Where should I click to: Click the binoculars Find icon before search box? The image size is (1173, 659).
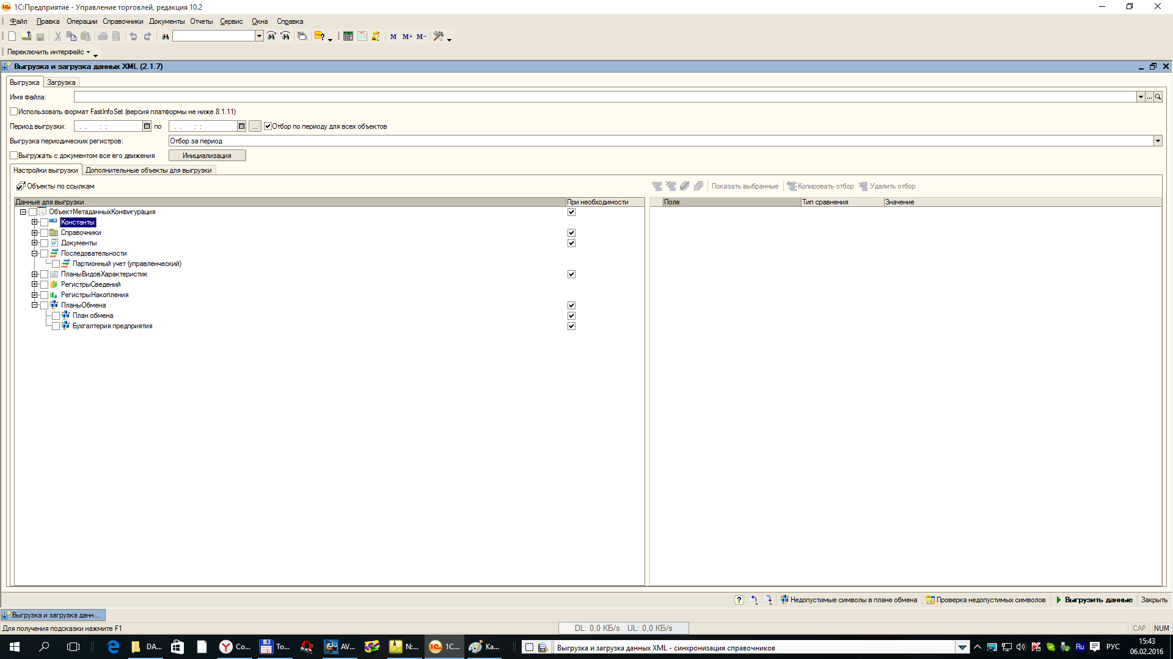coord(165,37)
